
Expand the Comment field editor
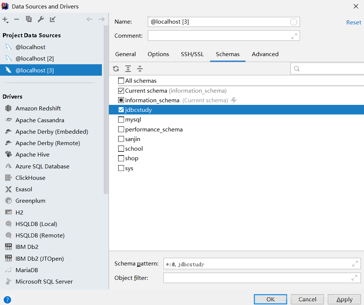tap(294, 36)
